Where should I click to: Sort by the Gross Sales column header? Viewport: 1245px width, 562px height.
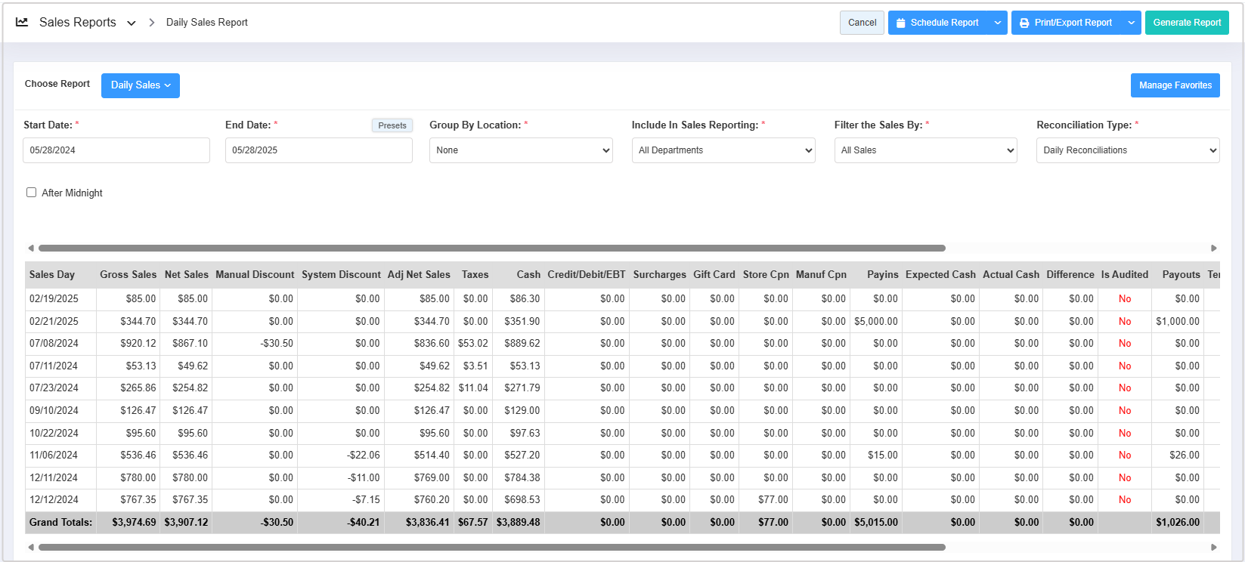coord(128,275)
